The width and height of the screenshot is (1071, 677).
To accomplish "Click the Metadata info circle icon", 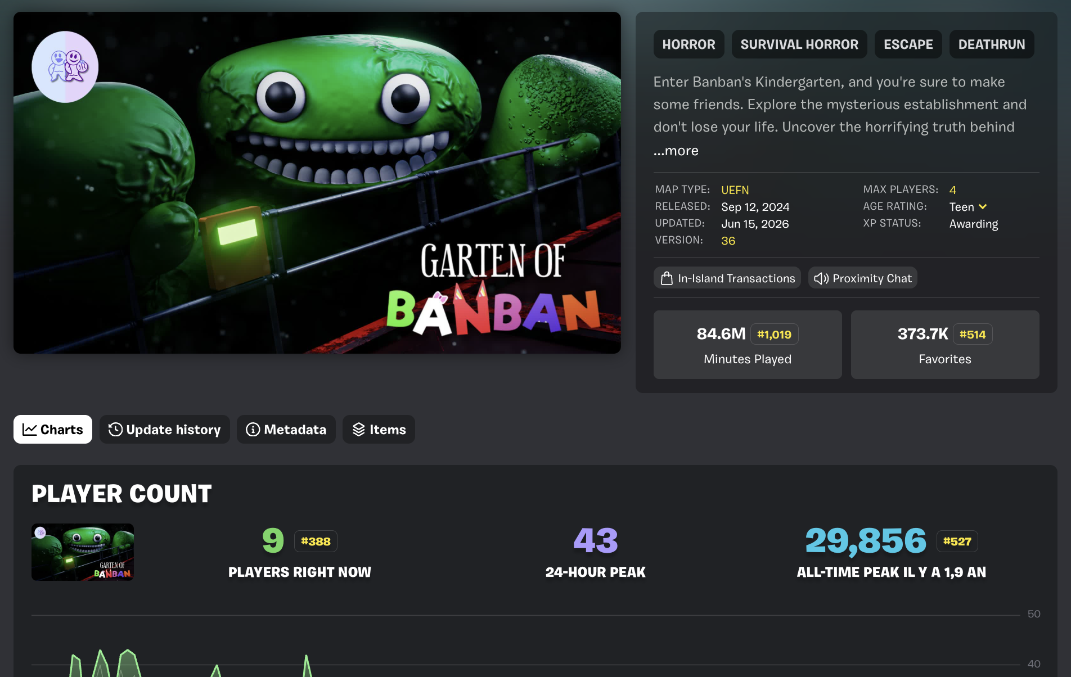I will [253, 430].
